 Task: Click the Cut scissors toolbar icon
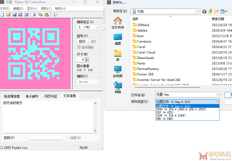pos(34,15)
